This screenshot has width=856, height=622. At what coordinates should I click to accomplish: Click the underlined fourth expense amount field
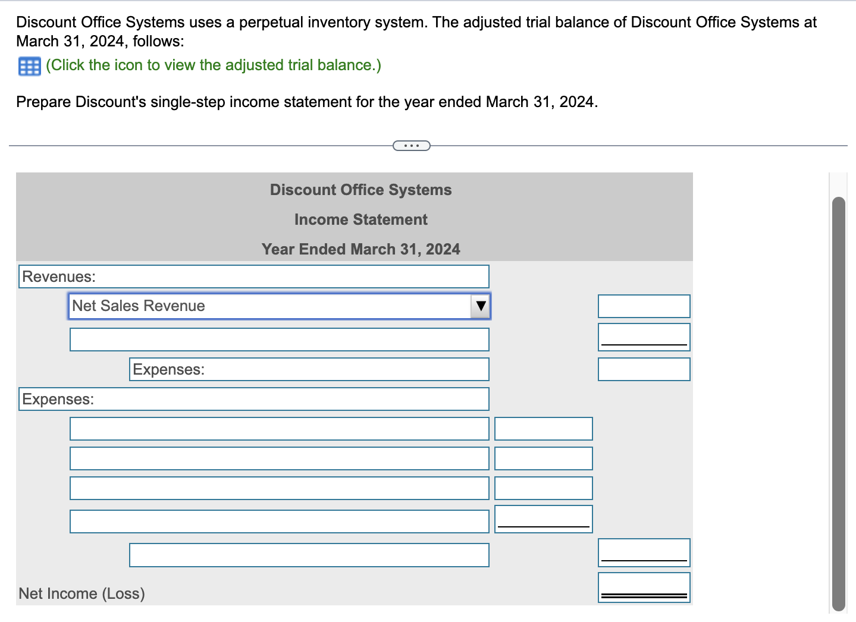click(543, 518)
